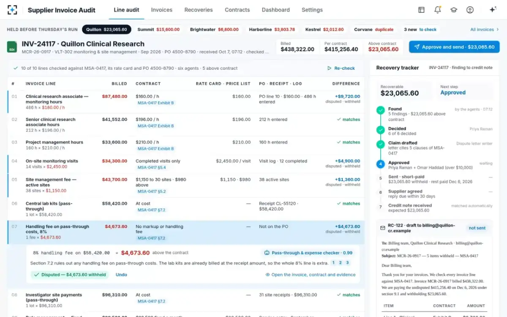Expand line 01 Clinical research associate monitoring hours
This screenshot has width=507, height=317.
[186, 101]
